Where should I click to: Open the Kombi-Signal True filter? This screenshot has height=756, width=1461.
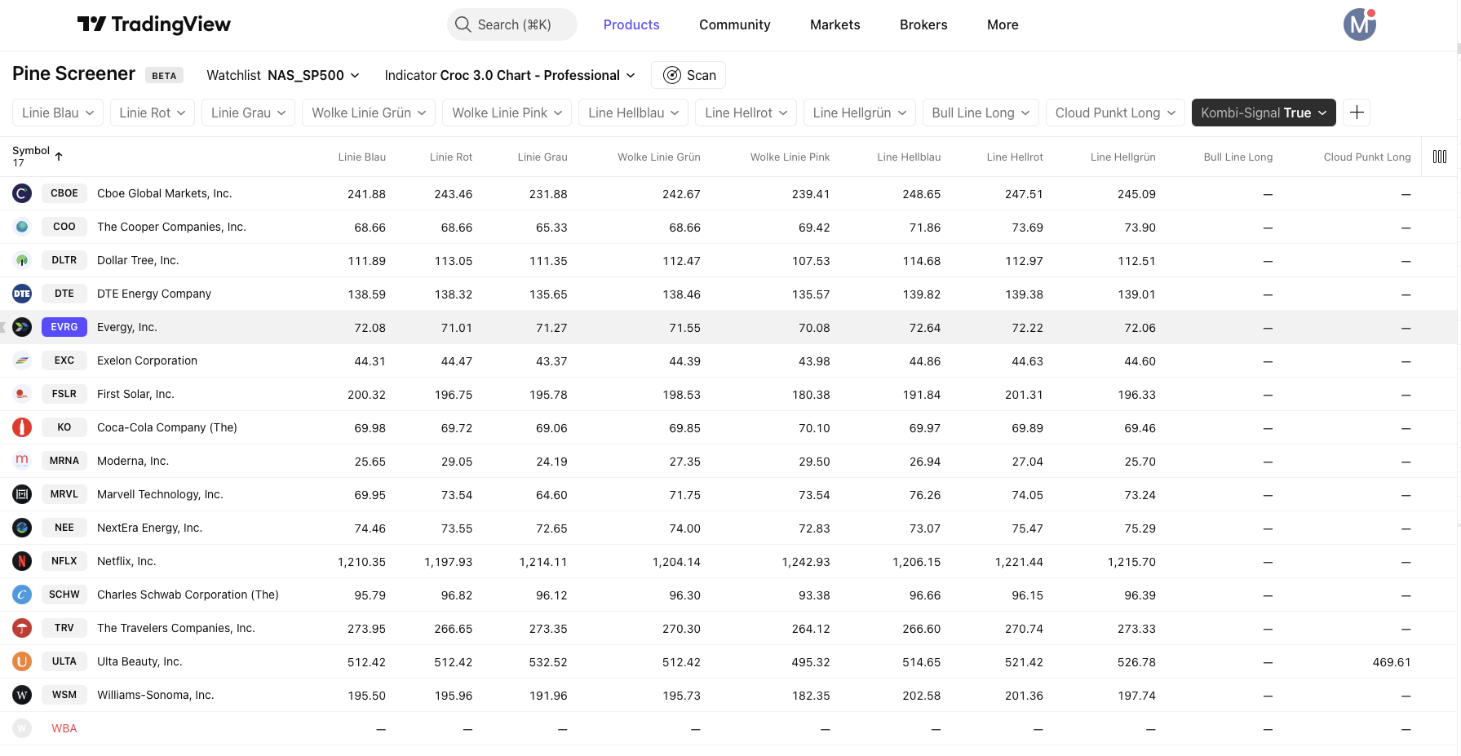[1263, 113]
